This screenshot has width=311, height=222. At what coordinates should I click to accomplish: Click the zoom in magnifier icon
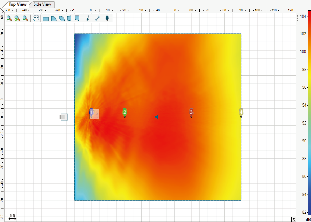(9, 18)
